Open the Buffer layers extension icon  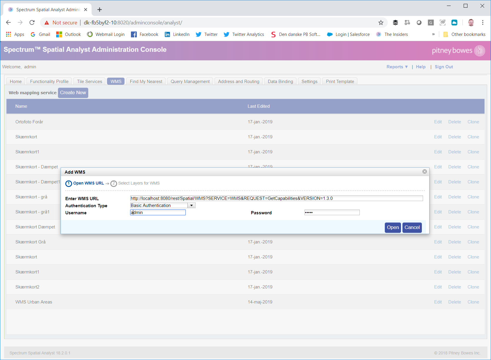pos(395,22)
